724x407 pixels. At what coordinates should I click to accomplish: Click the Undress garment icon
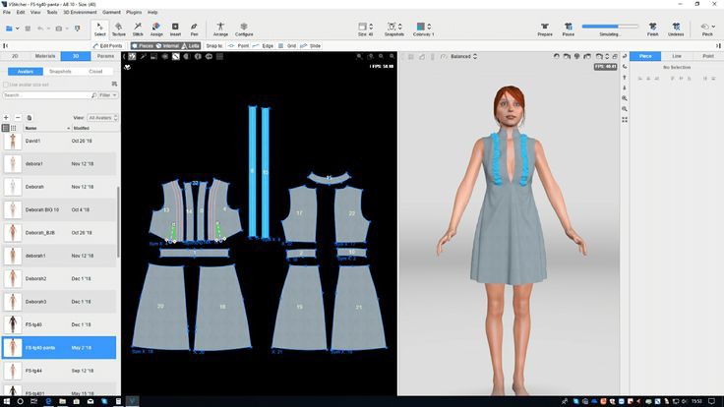tap(676, 29)
